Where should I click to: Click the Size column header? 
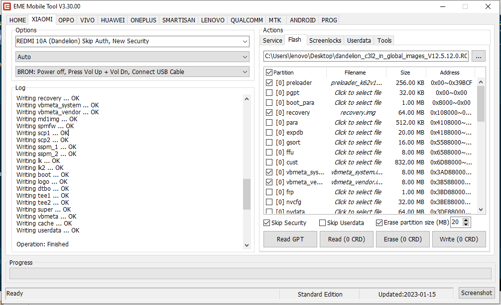(405, 73)
